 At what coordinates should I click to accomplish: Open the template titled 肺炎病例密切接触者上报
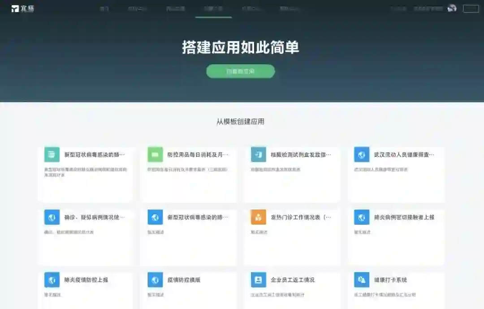(404, 217)
